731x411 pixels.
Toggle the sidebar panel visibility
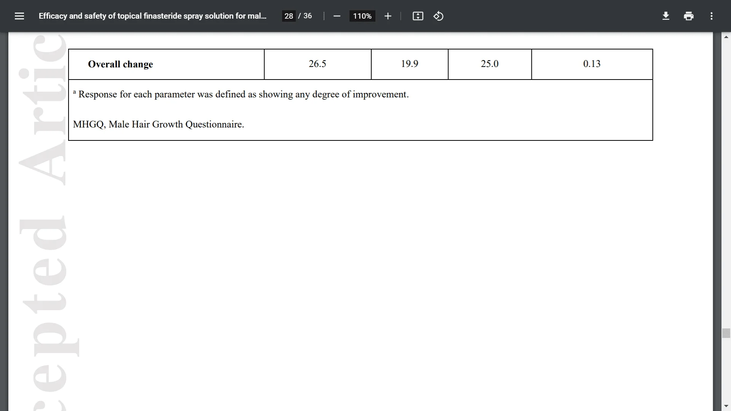(19, 16)
